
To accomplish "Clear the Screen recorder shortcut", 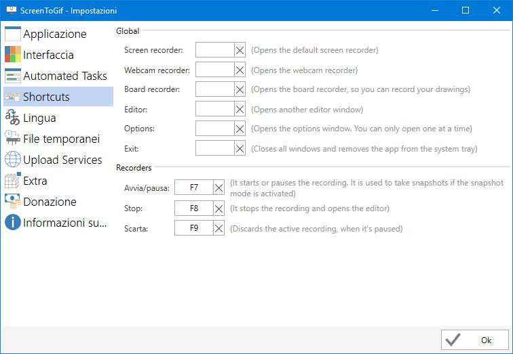I will [x=240, y=50].
